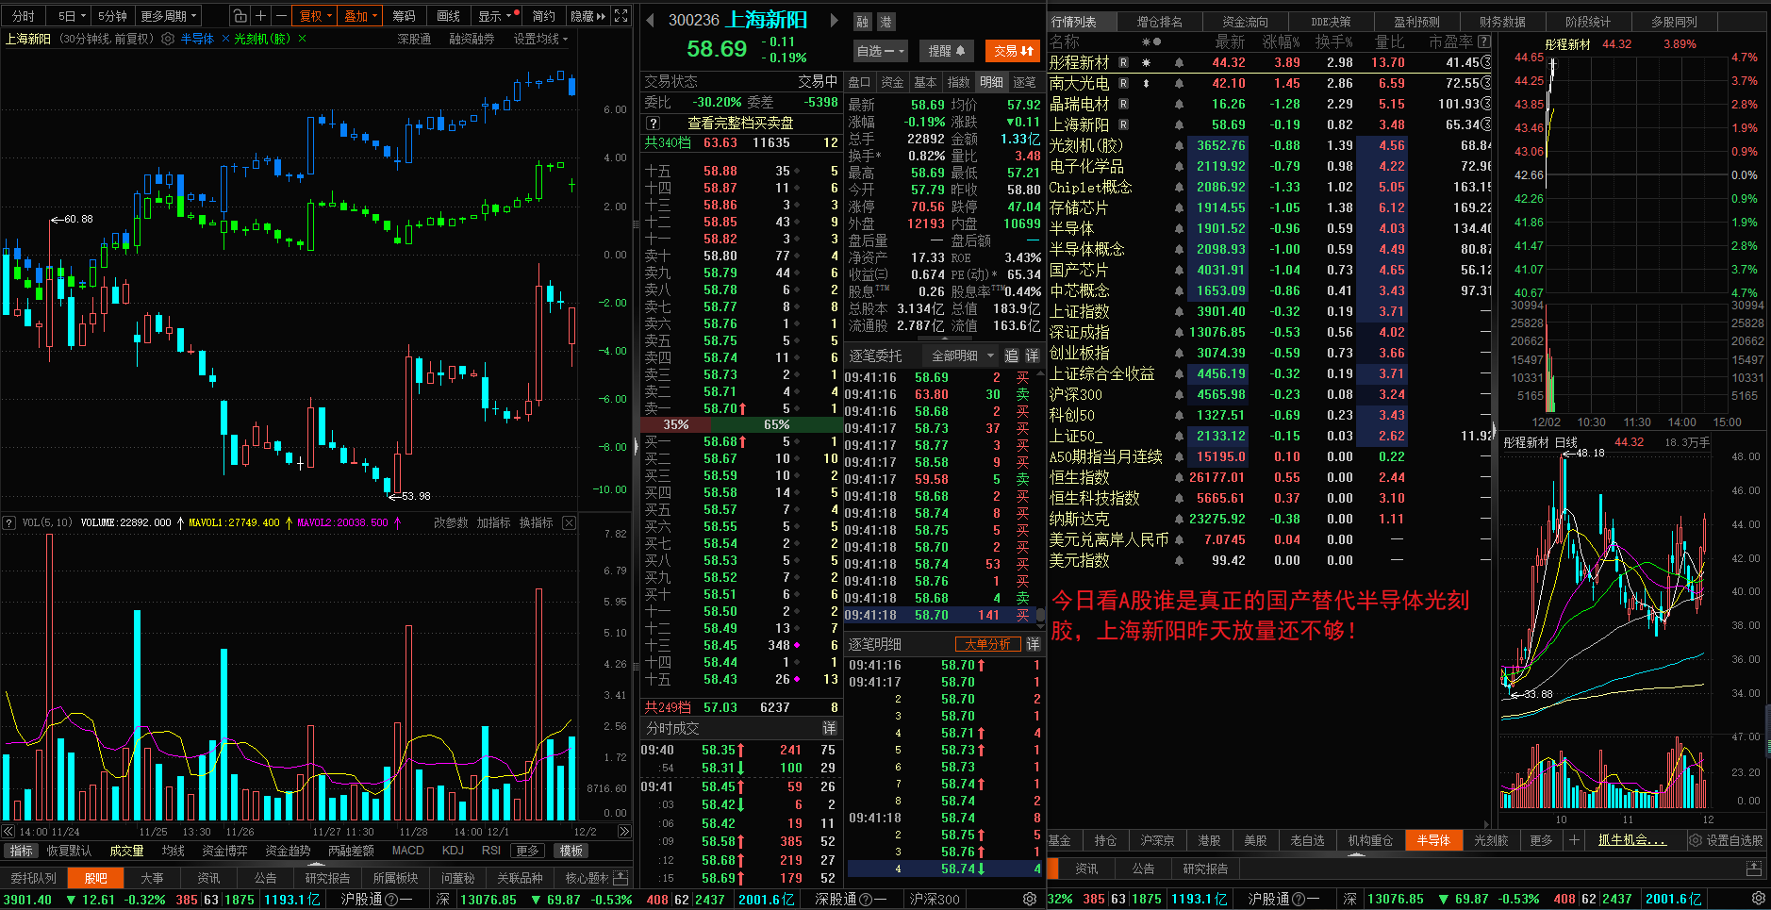Sort by 涨幅% column header
Image resolution: width=1771 pixels, height=910 pixels.
(x=1281, y=42)
